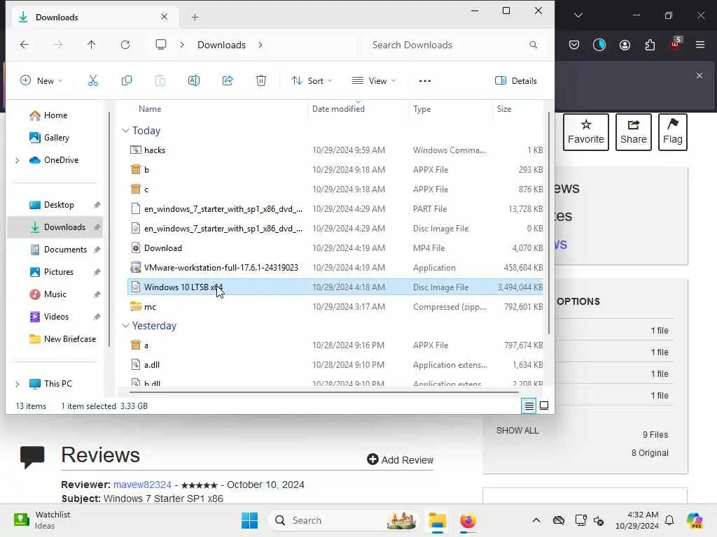This screenshot has height=537, width=717.
Task: Open Firefox Pocket save icon
Action: (574, 45)
